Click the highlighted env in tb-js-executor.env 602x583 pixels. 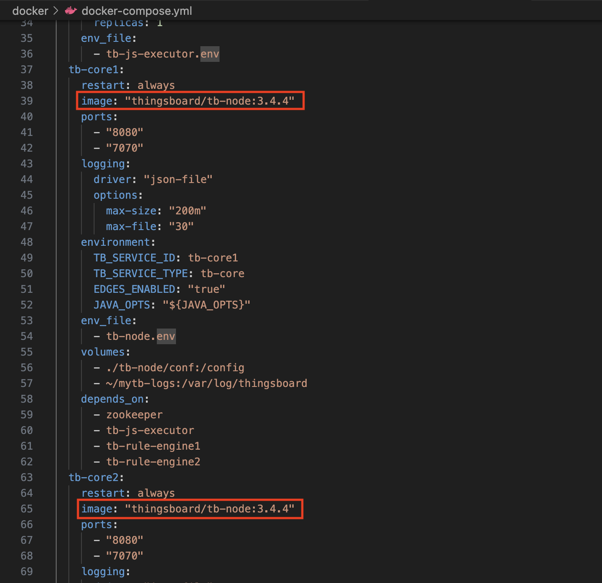coord(210,54)
